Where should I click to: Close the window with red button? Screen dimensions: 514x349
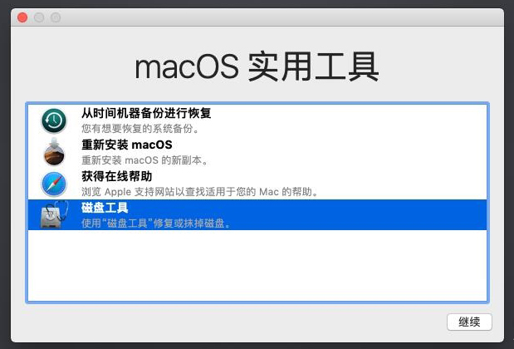tap(22, 17)
